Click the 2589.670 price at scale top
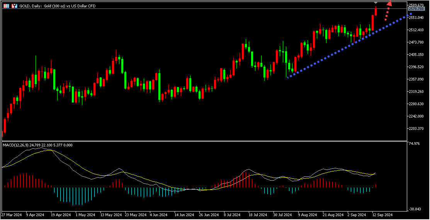 point(416,5)
